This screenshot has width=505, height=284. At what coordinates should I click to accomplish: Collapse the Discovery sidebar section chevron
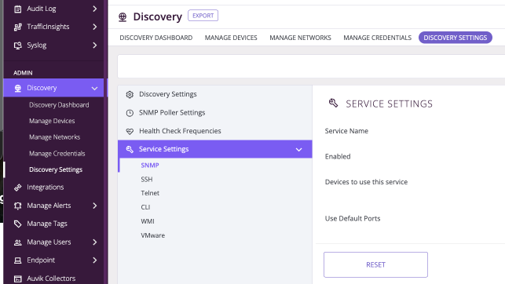point(94,88)
